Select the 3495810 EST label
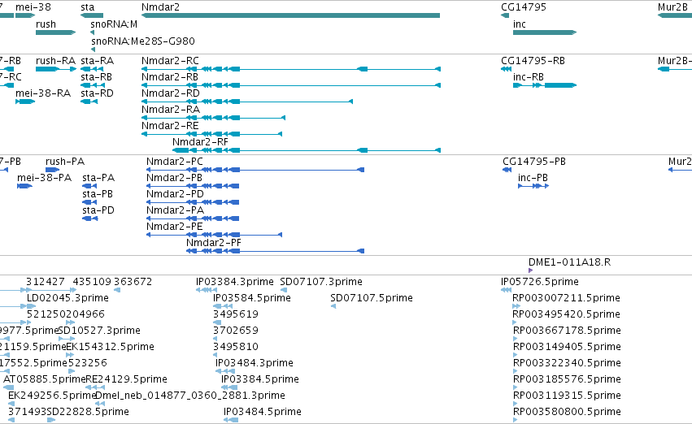This screenshot has width=692, height=424. [236, 347]
